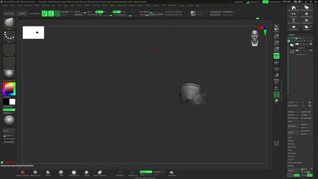Open the Dots stroke type selector

click(x=9, y=36)
